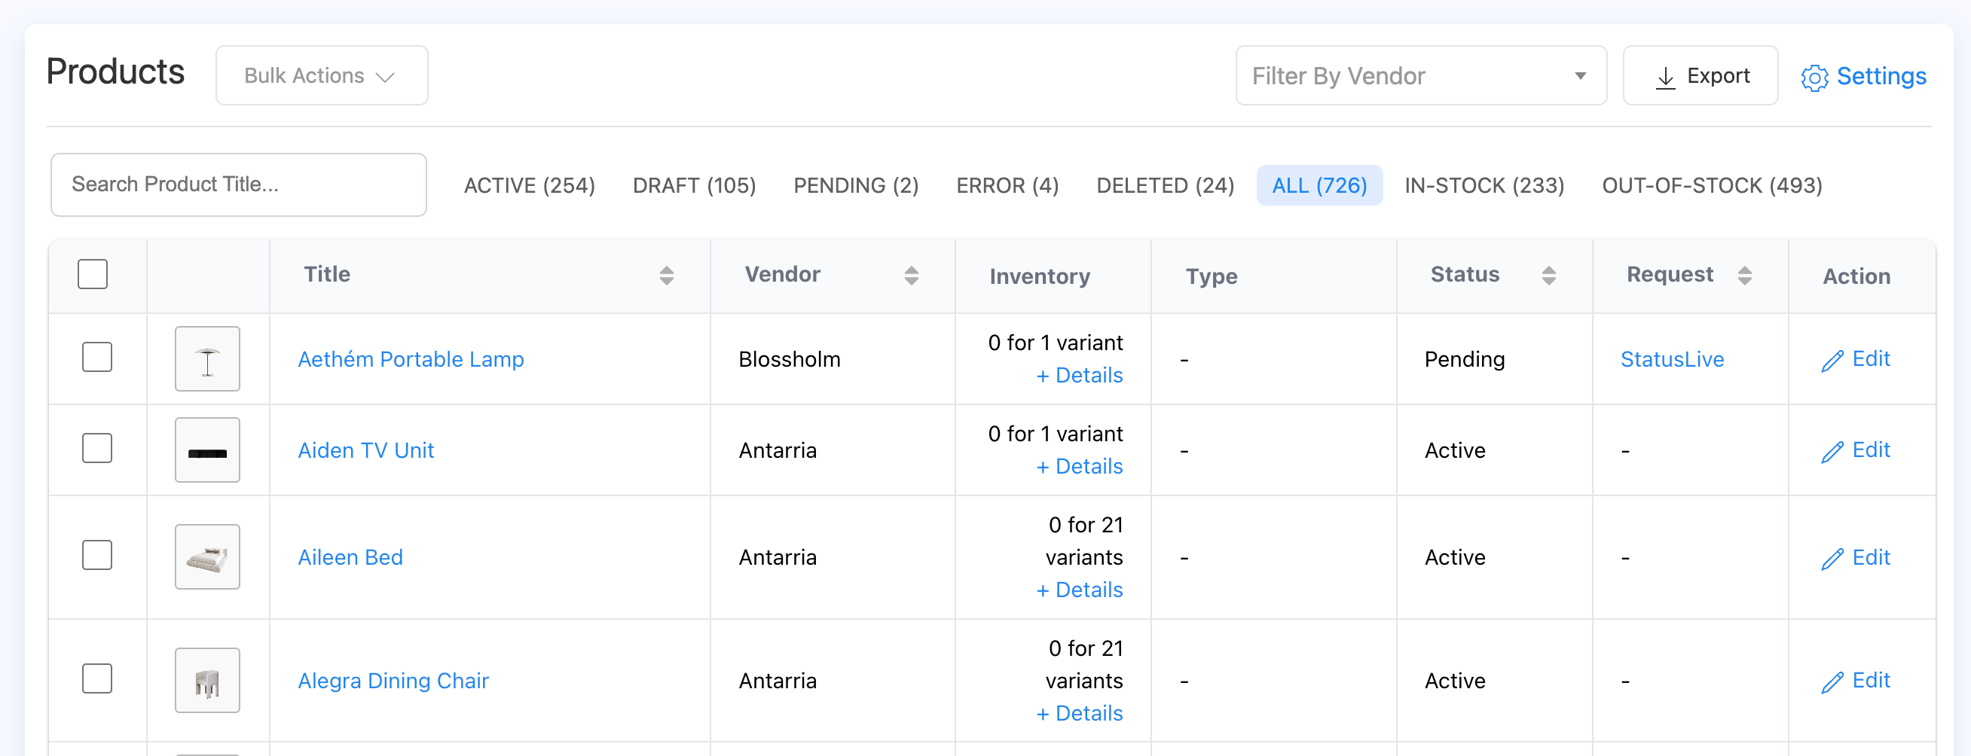The image size is (1971, 756).
Task: Check the Aileen Bed row checkbox
Action: point(97,555)
